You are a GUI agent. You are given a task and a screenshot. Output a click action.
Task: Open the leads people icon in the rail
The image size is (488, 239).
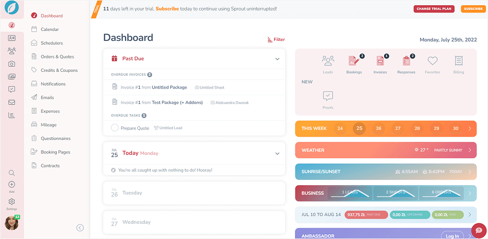11,50
